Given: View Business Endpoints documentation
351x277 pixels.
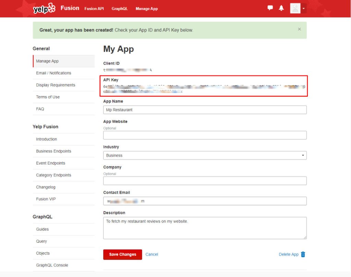Looking at the screenshot, I should pos(64,151).
